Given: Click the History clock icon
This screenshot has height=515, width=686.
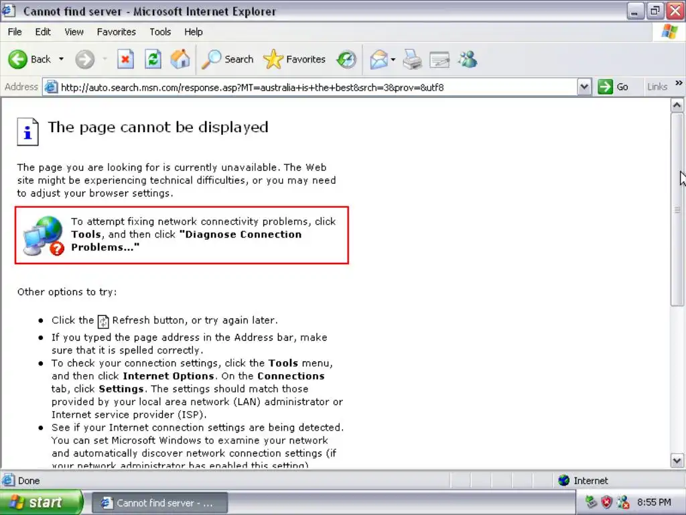Looking at the screenshot, I should (x=346, y=59).
